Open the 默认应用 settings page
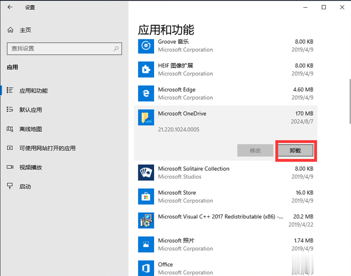 click(x=31, y=110)
